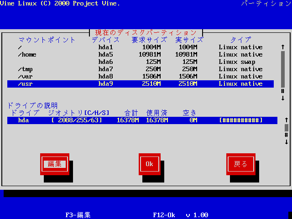Screen dimensions: 292x219
Task: Click up arrow of partition list scrollbar
Action: click(x=283, y=47)
